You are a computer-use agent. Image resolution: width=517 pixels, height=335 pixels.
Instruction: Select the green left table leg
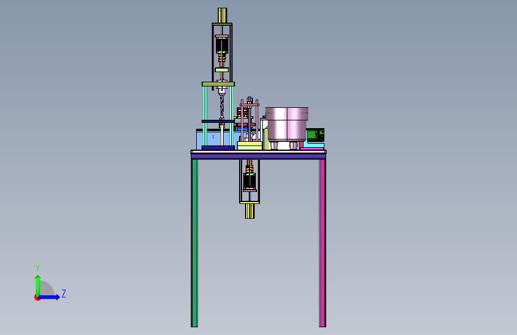click(x=194, y=243)
